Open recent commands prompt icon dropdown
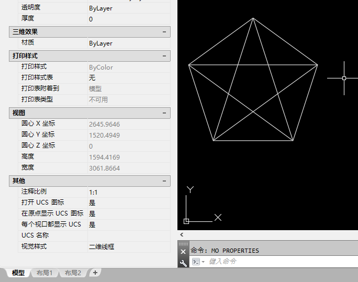Screen dimensions: 358x282 pyautogui.click(x=198, y=262)
